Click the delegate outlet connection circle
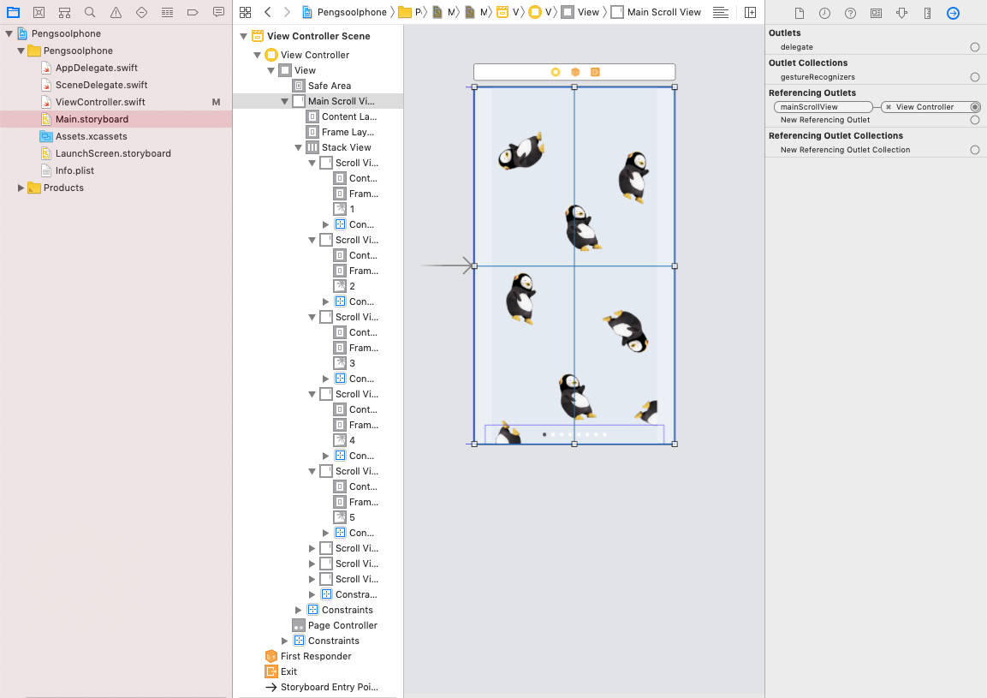Image resolution: width=987 pixels, height=698 pixels. 974,47
